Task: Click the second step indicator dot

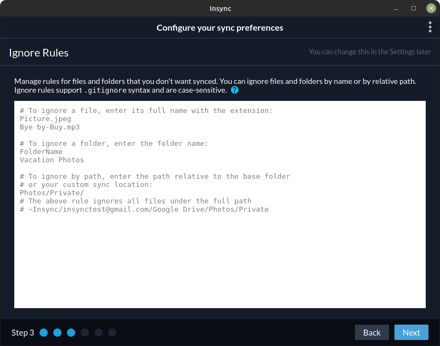Action: (x=58, y=332)
